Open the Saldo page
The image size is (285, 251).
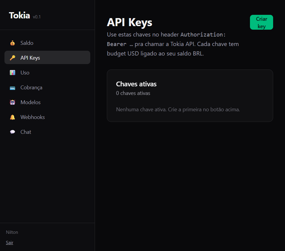pos(47,43)
